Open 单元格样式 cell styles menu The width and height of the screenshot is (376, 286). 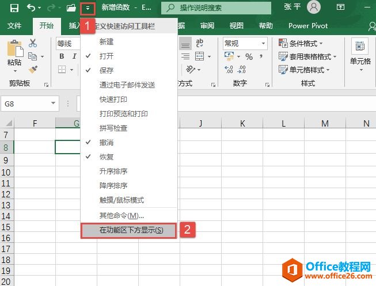coord(304,70)
